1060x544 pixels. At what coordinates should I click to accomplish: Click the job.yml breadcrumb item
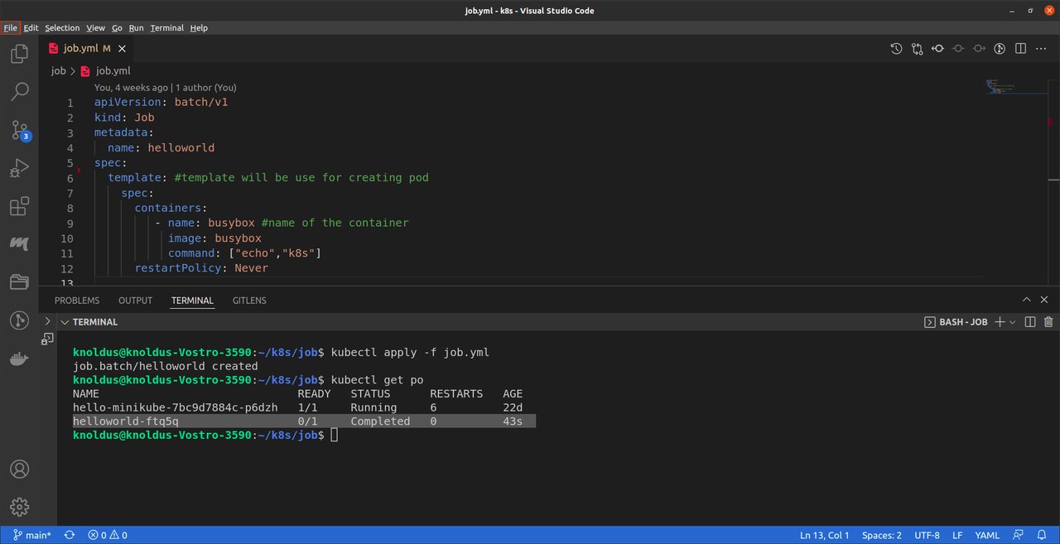105,71
